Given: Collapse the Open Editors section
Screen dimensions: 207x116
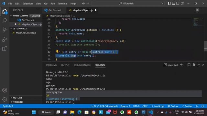Looking at the screenshot, I should [x=21, y=16].
